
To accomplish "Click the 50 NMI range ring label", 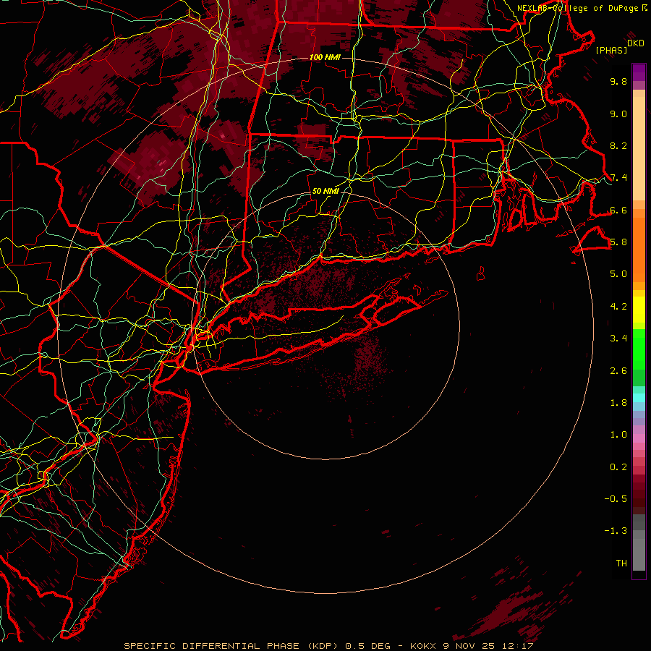I will coord(325,191).
